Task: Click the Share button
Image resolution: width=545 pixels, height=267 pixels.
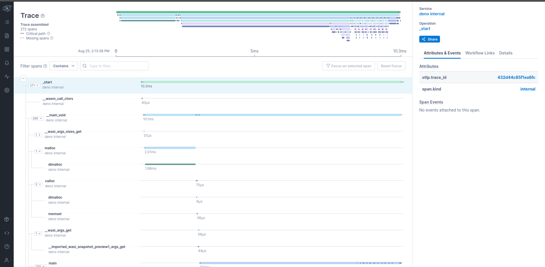Action: (429, 39)
